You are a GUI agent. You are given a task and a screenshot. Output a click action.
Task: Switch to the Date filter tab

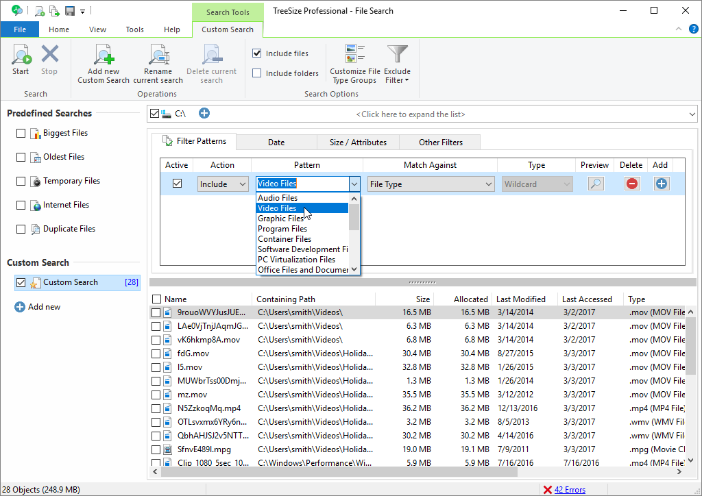pos(276,142)
